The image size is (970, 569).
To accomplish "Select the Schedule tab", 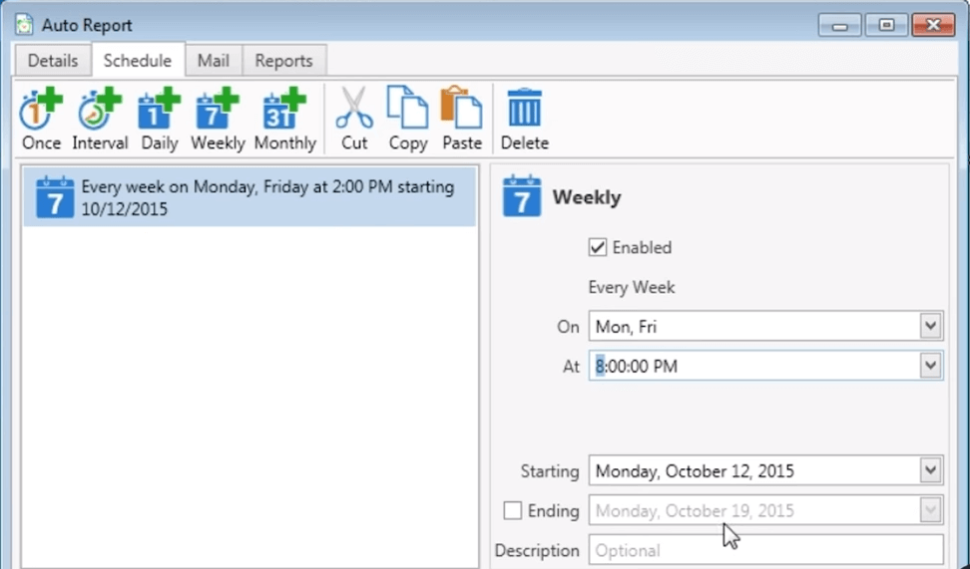I will tap(138, 61).
